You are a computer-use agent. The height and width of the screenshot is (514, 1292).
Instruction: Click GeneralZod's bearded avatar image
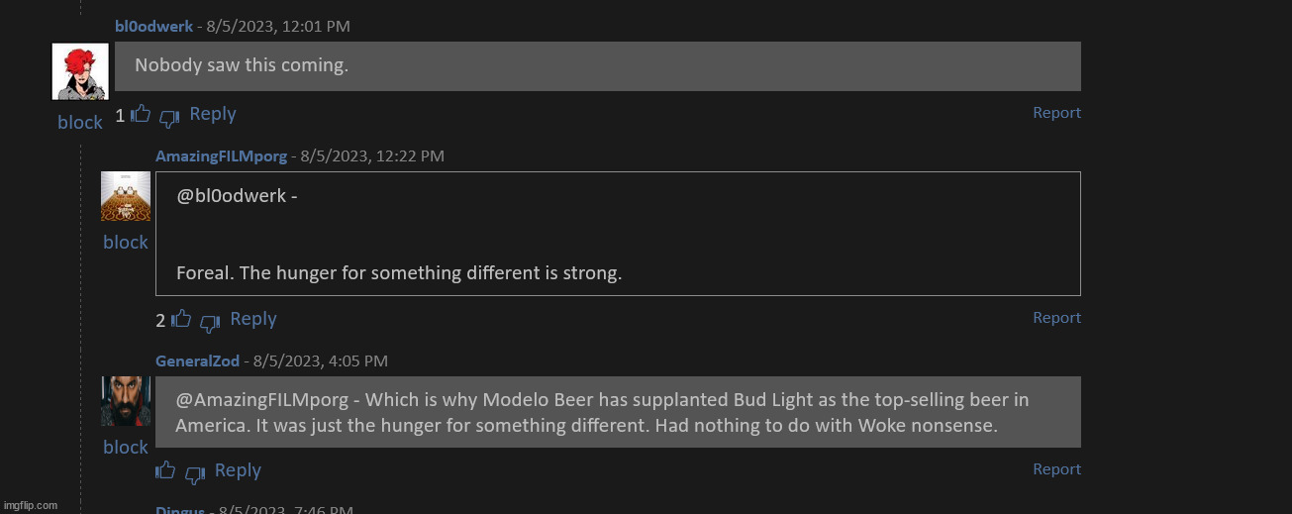click(x=126, y=401)
